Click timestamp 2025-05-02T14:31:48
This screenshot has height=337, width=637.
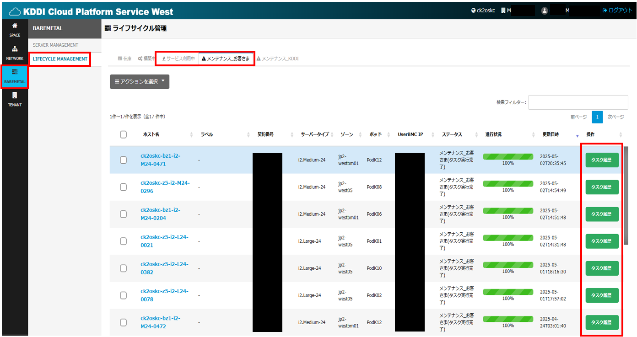tap(553, 241)
